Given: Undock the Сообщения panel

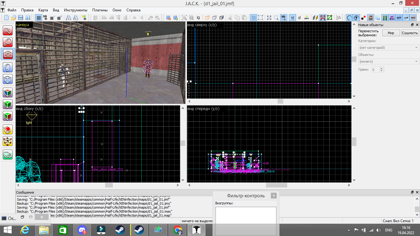Looking at the screenshot, I should [412, 192].
